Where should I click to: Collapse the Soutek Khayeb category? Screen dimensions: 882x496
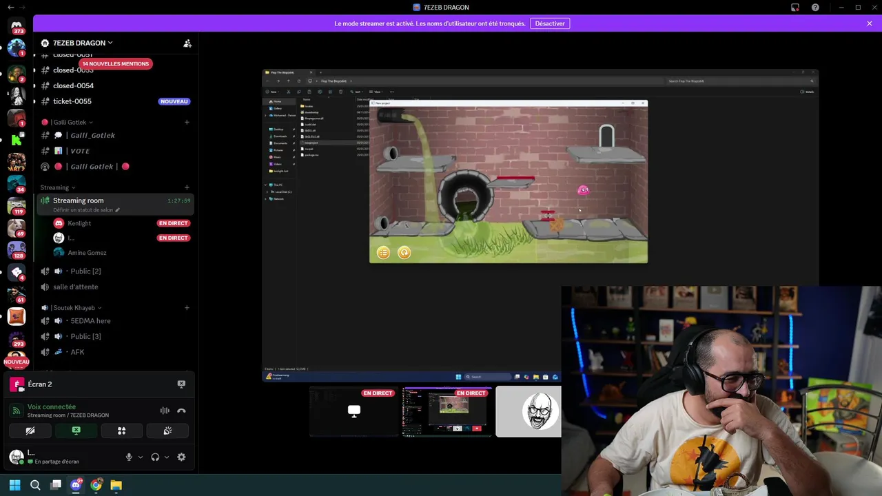pyautogui.click(x=72, y=308)
